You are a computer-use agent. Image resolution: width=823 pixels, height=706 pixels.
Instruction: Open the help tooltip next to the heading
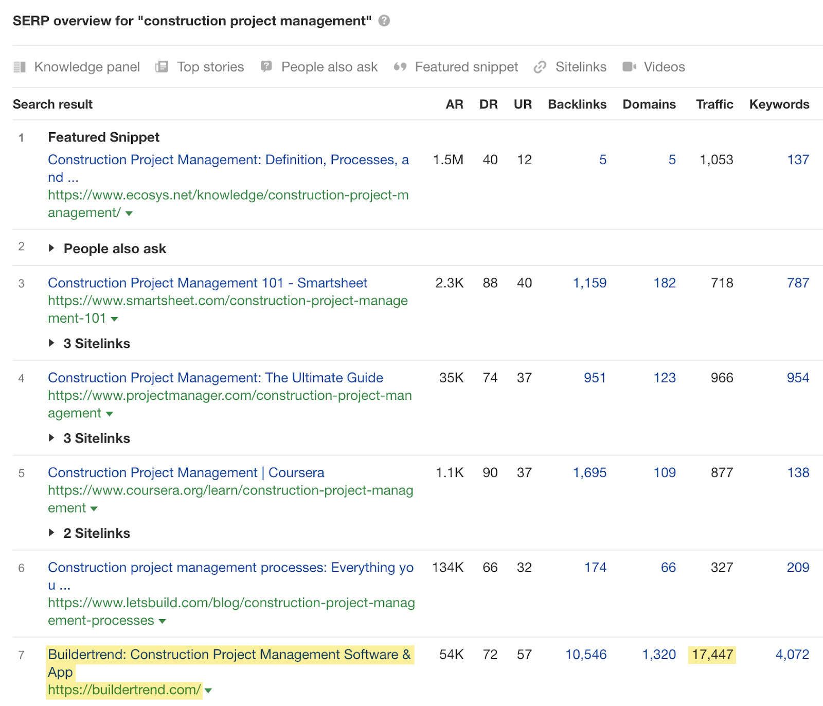tap(384, 21)
